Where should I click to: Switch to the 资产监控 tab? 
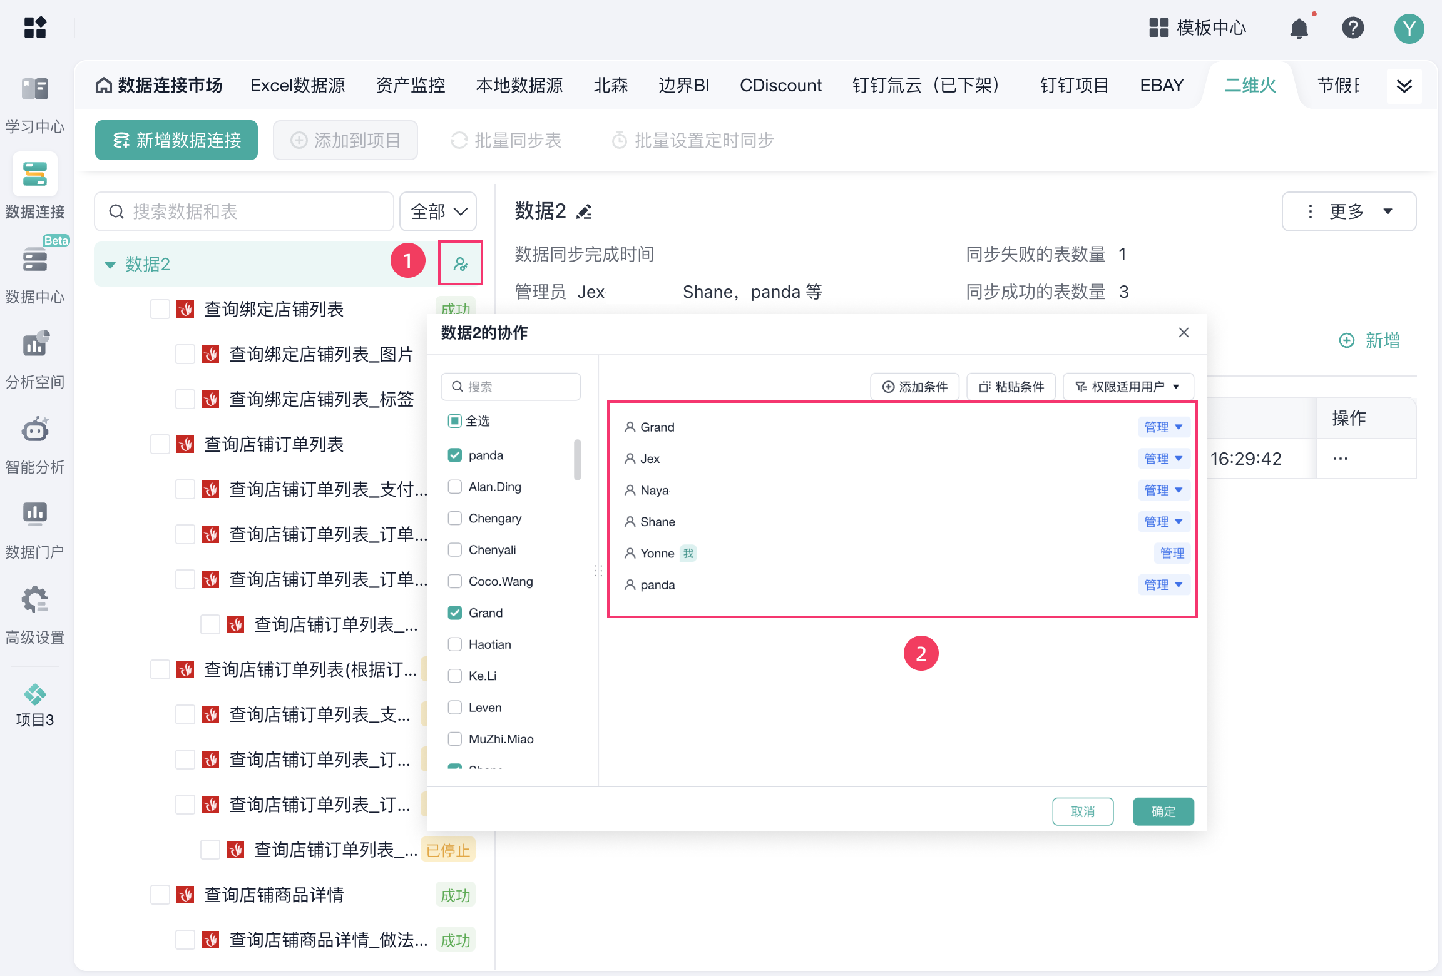coord(411,85)
